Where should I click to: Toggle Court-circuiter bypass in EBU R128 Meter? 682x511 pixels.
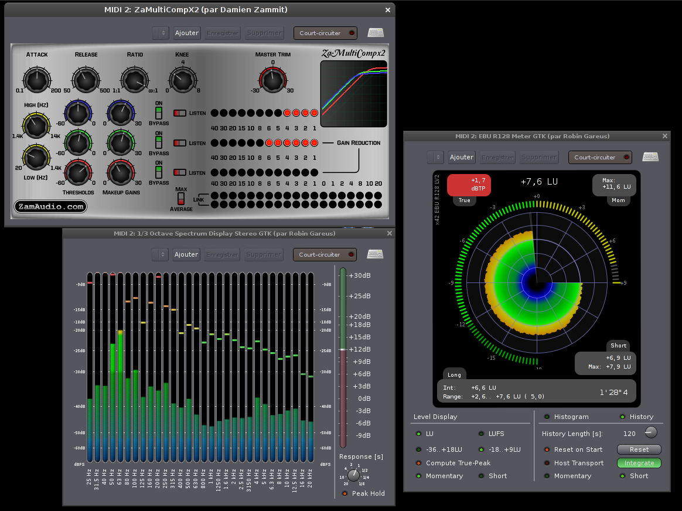point(600,157)
